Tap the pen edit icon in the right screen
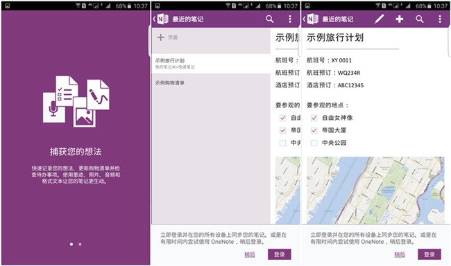 tap(379, 19)
